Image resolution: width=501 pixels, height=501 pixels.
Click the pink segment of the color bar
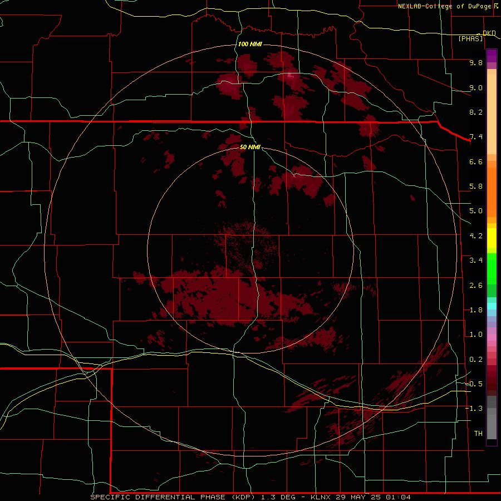click(492, 337)
